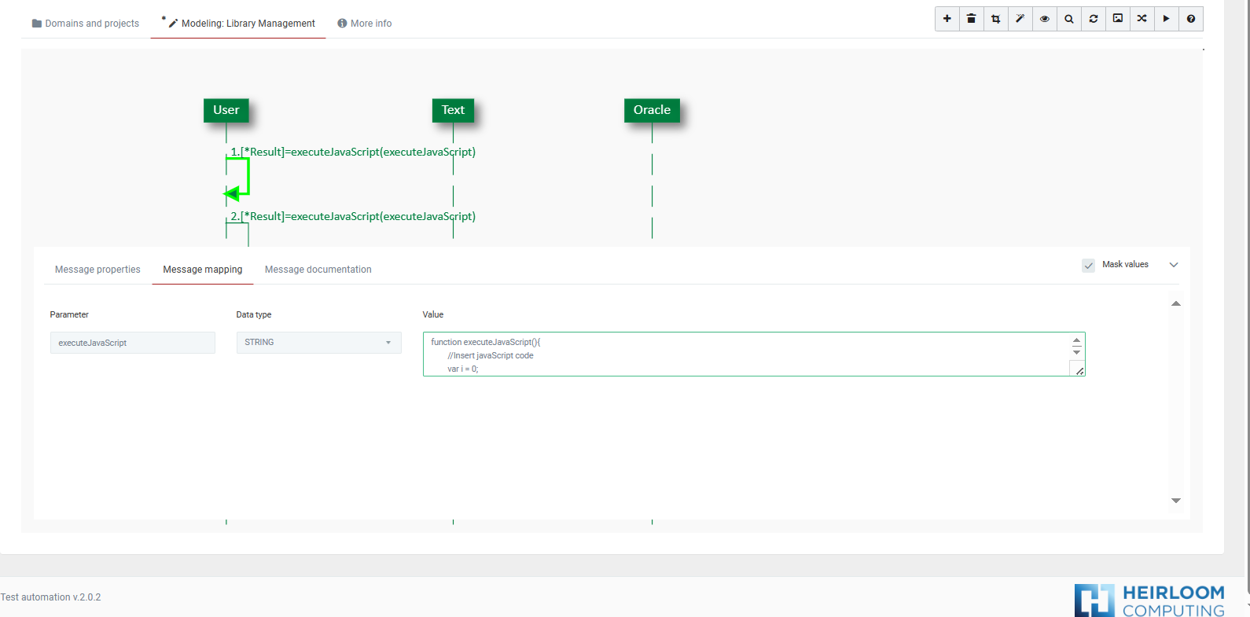
Task: Click the magic wand icon
Action: tap(1020, 19)
